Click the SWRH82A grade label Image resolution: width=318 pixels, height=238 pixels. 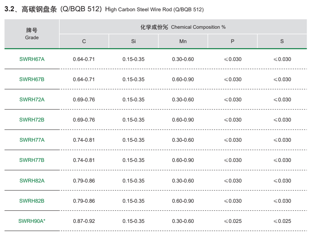32,181
